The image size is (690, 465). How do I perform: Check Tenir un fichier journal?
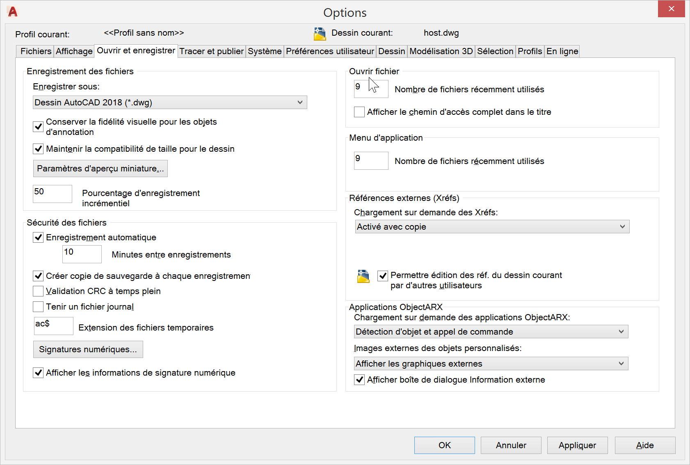[38, 307]
